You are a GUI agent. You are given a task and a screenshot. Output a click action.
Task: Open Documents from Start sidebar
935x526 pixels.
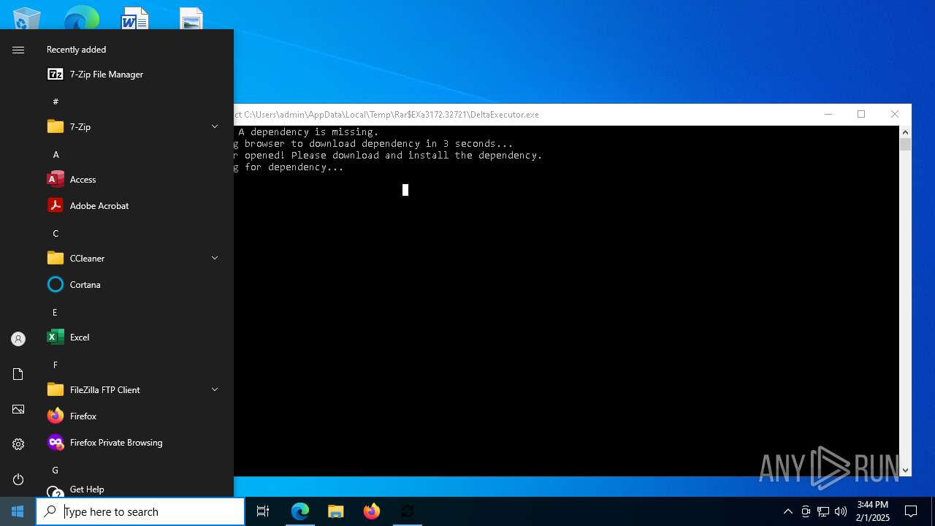point(18,374)
